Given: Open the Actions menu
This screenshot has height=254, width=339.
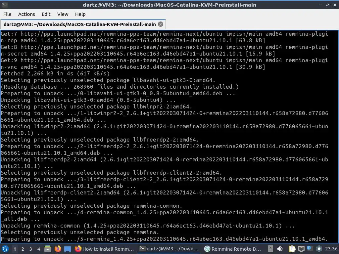Looking at the screenshot, I should click(26, 14).
